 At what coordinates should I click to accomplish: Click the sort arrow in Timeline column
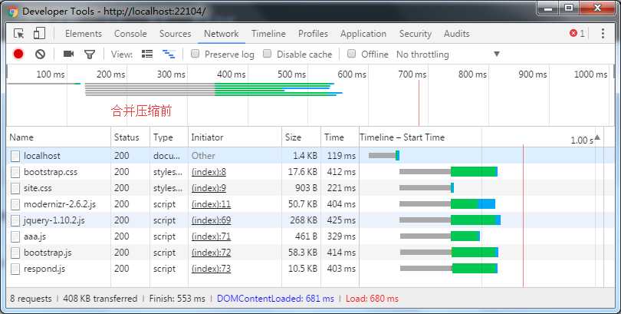(597, 137)
